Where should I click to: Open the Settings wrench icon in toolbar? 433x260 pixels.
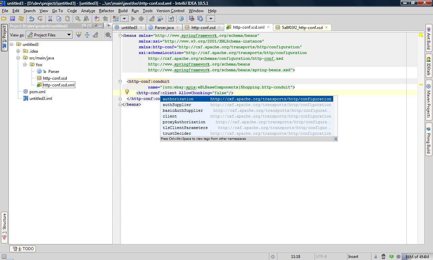pyautogui.click(x=152, y=19)
